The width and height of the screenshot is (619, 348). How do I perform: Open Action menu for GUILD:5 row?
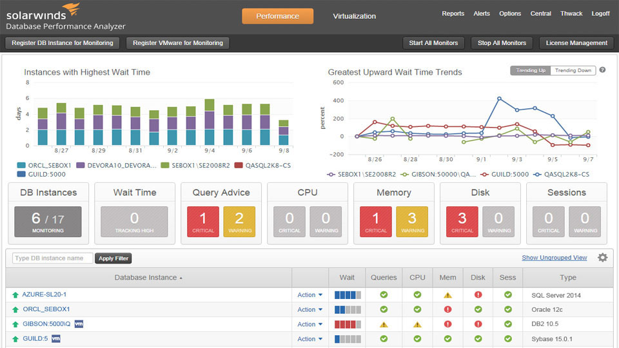coord(309,339)
